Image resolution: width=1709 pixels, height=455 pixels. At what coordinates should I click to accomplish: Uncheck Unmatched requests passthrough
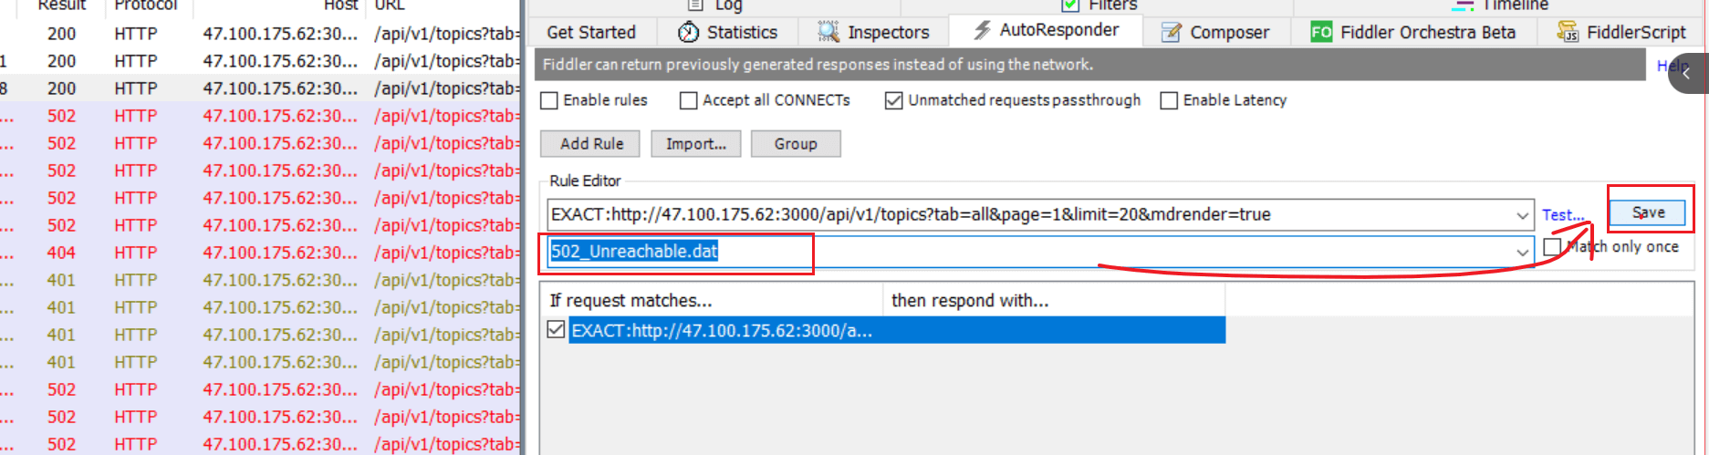coord(894,100)
